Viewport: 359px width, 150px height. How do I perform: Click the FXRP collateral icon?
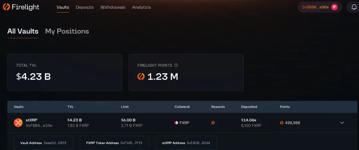[x=176, y=123]
